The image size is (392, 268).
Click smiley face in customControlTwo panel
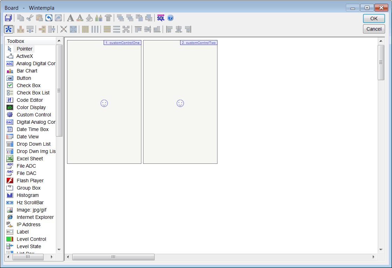[180, 103]
